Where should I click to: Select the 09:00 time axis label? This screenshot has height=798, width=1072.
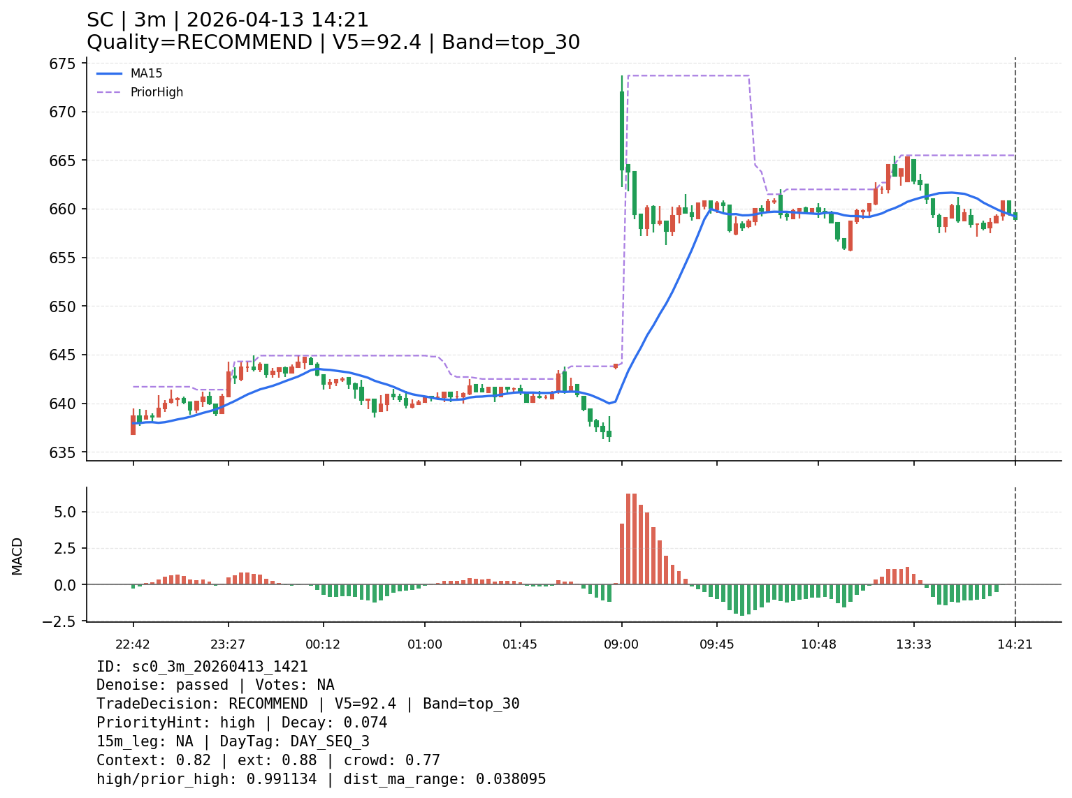pyautogui.click(x=621, y=644)
